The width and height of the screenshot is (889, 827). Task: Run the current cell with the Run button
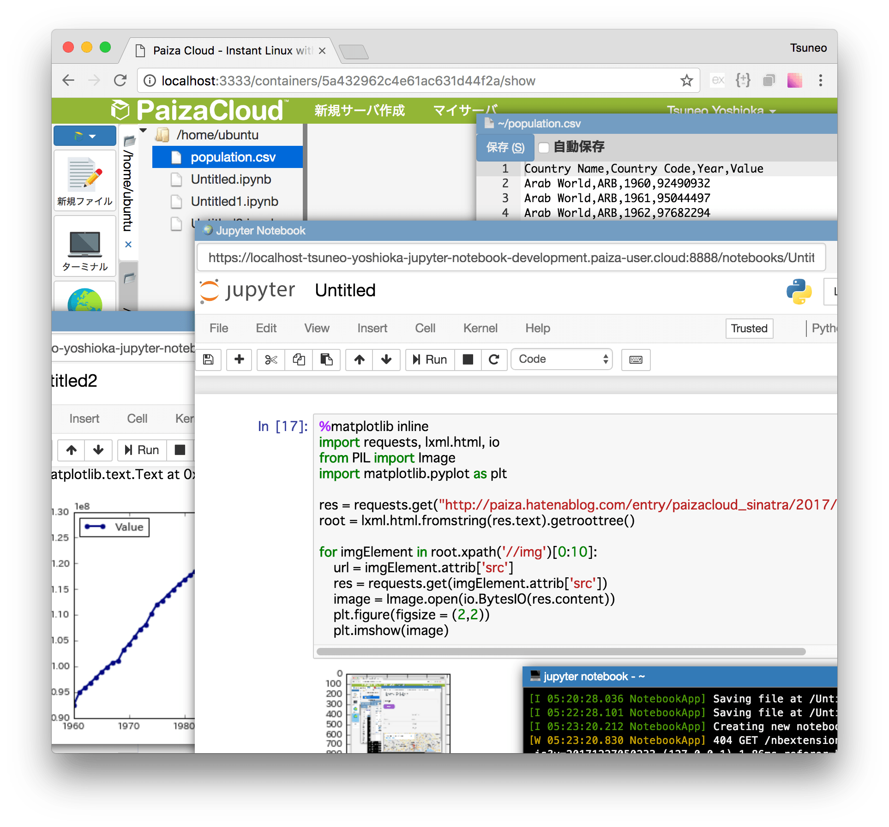click(x=429, y=360)
